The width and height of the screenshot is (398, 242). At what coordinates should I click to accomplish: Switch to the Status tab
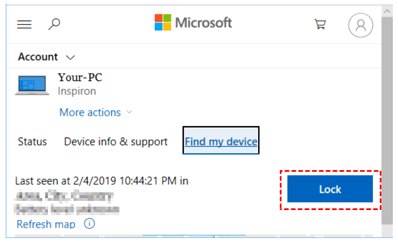click(32, 142)
